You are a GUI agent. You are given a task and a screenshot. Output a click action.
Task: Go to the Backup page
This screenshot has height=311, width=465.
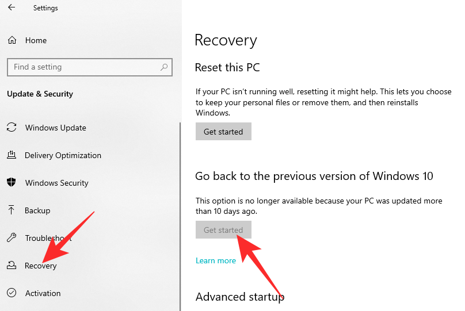(x=37, y=210)
